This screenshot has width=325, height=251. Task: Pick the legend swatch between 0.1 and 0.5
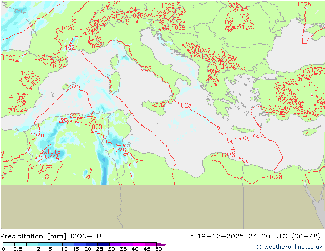(9, 244)
